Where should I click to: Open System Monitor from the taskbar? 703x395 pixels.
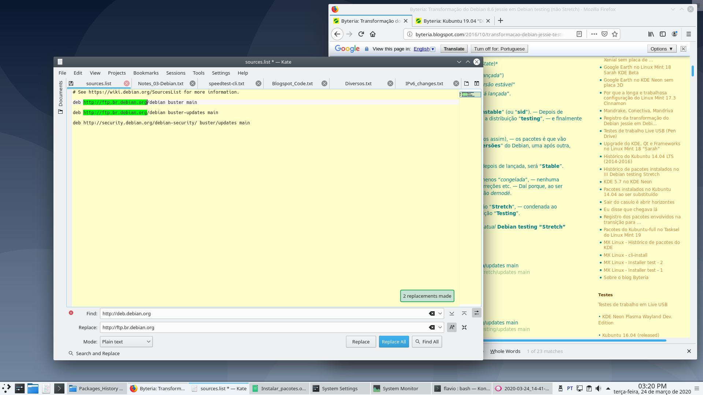pos(400,388)
